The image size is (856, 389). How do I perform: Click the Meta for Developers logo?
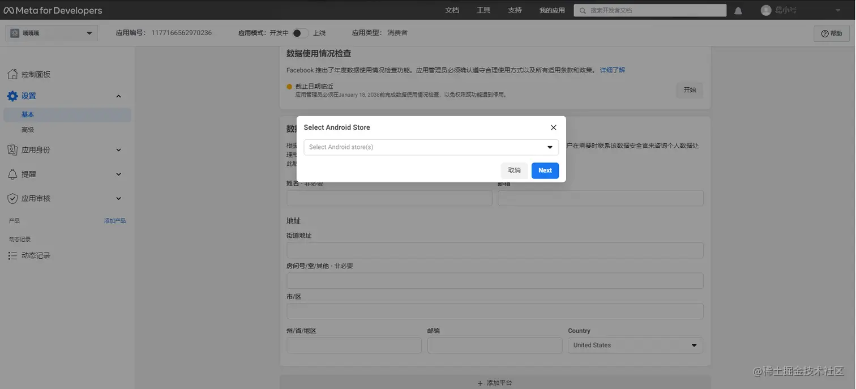[53, 10]
